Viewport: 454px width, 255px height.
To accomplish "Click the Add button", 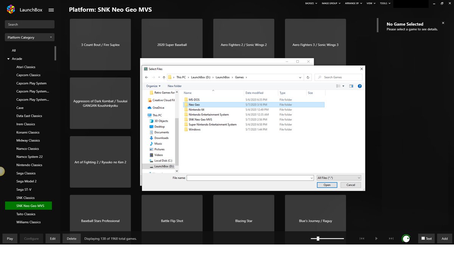I will pos(445,238).
